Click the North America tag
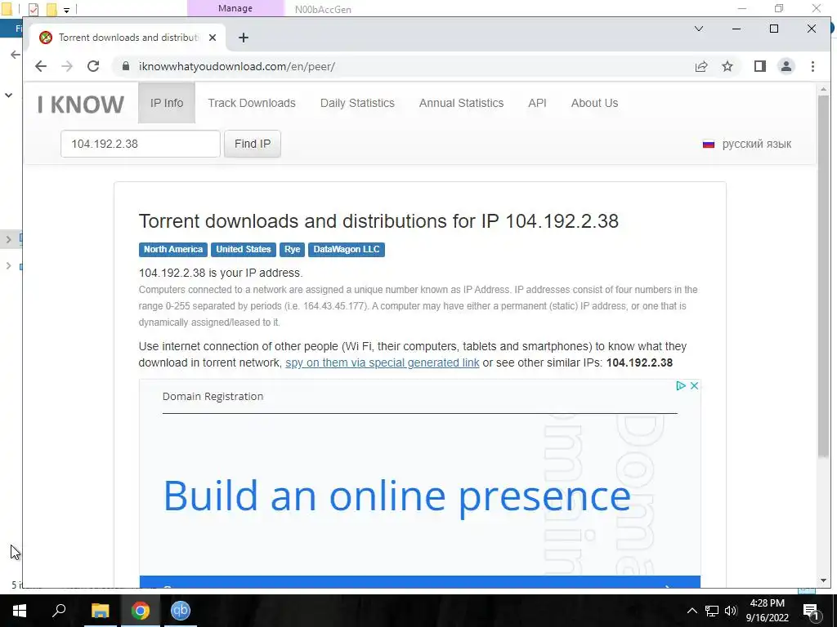The image size is (837, 627). (x=173, y=250)
